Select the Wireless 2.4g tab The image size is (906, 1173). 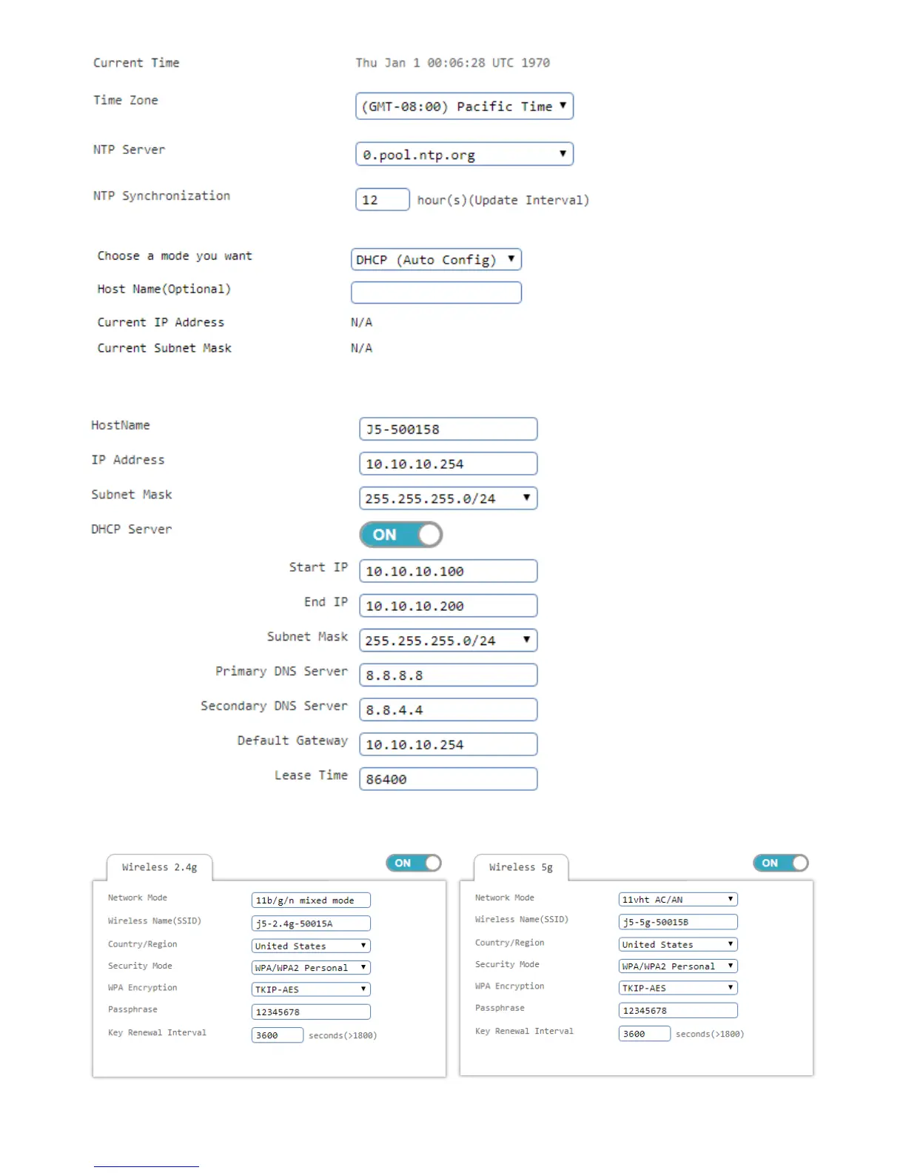point(159,867)
